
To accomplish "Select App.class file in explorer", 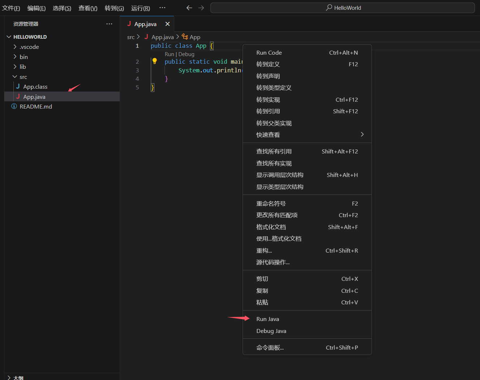I will click(x=35, y=87).
